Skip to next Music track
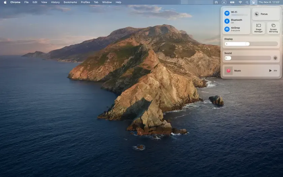This screenshot has width=283, height=177. point(276,70)
